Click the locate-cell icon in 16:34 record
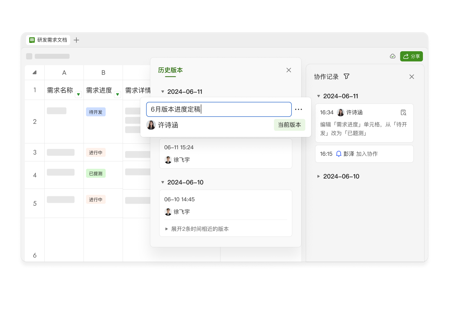The width and height of the screenshot is (449, 312). pos(403,112)
